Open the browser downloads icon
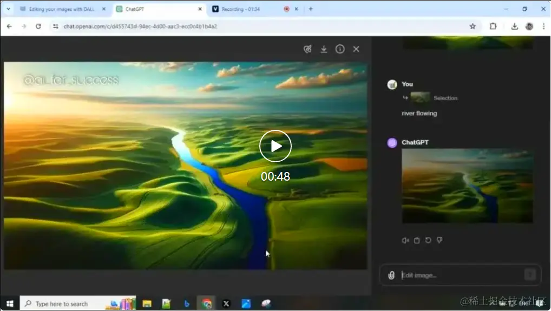 click(x=514, y=27)
